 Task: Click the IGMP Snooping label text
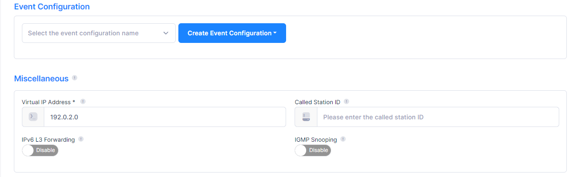316,139
